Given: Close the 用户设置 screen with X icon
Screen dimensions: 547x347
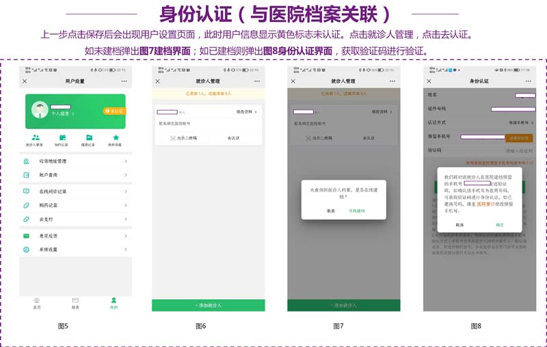Looking at the screenshot, I should tap(25, 81).
